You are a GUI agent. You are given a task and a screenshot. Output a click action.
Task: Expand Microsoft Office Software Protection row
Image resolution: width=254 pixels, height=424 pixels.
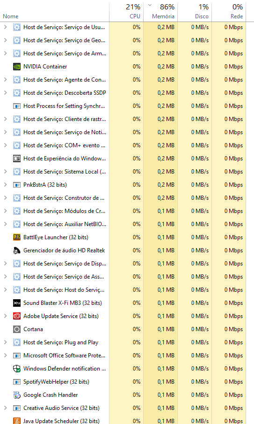(6, 356)
